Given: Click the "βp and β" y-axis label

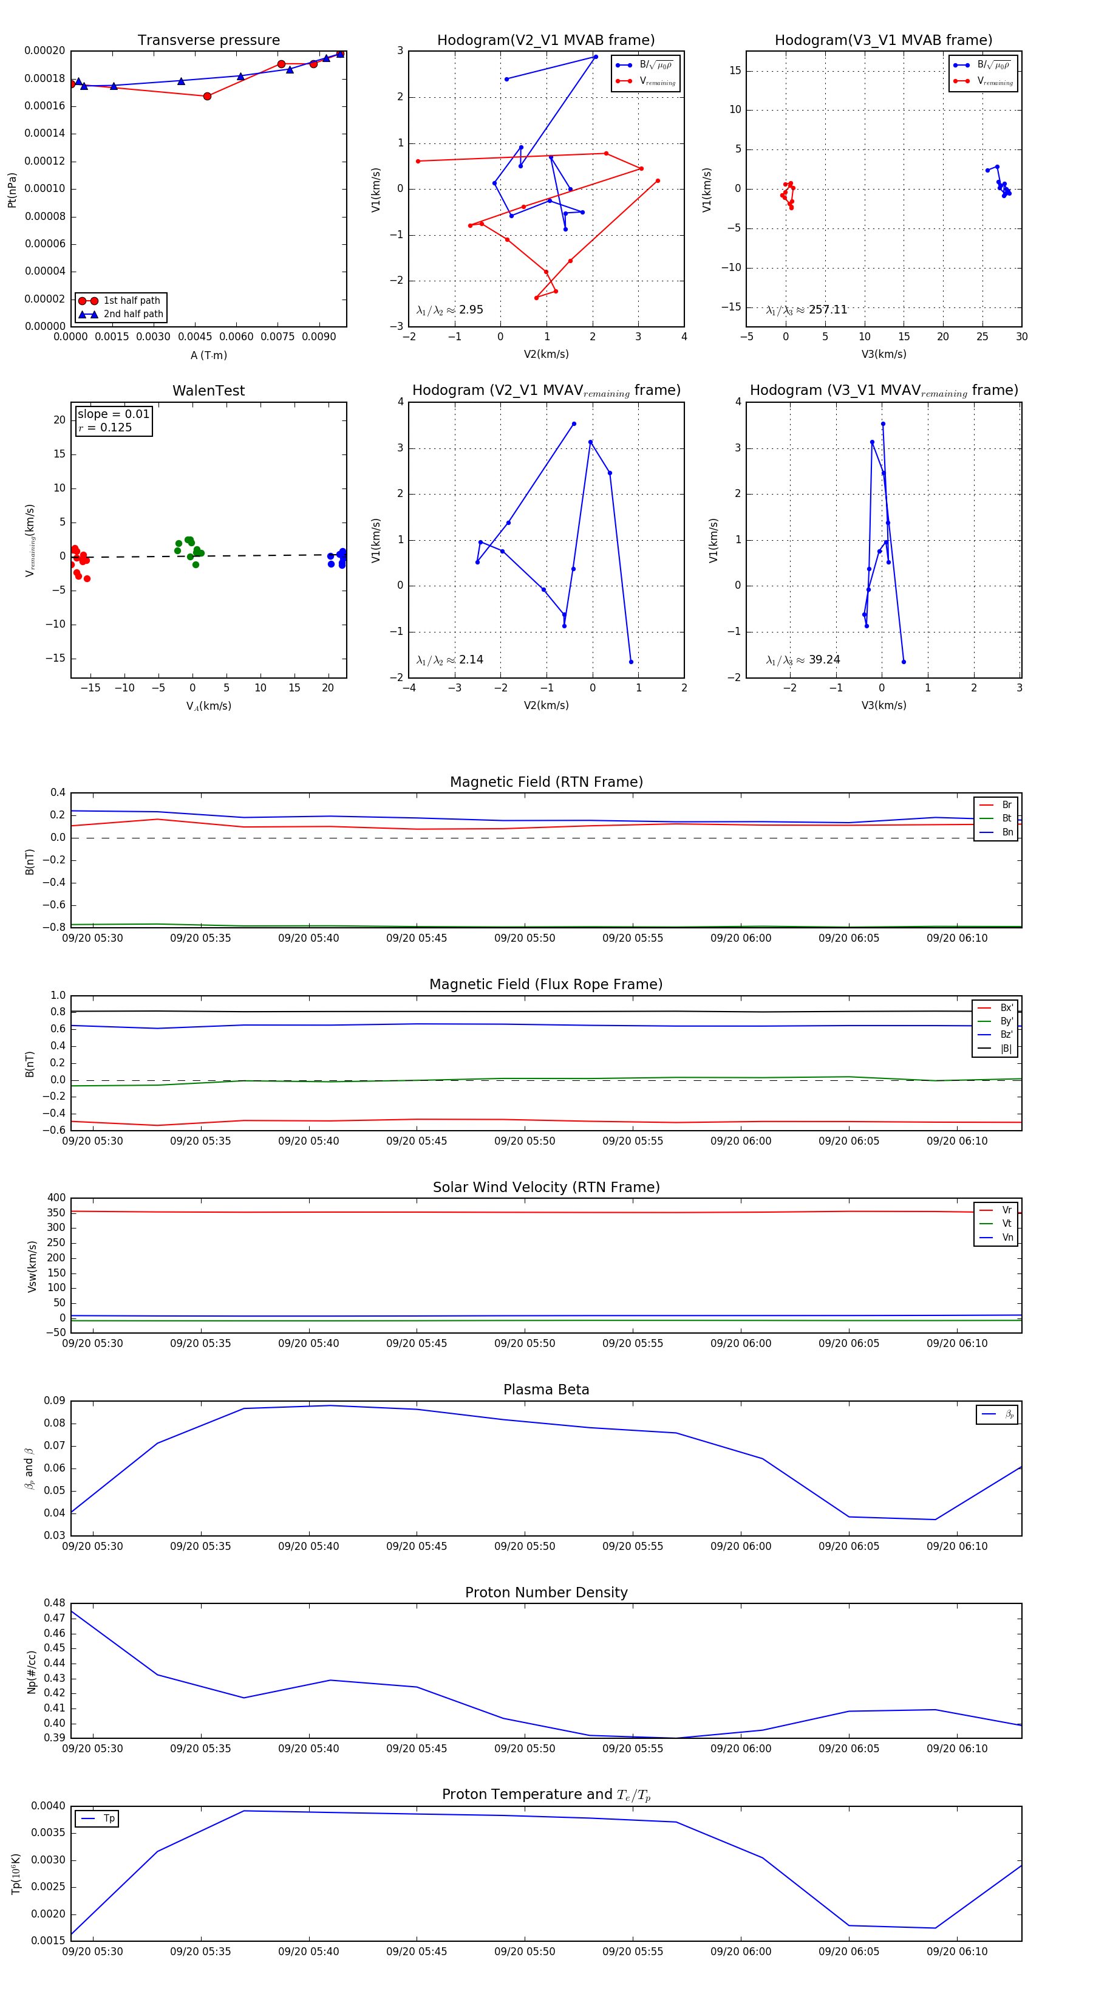Looking at the screenshot, I should click(30, 1469).
